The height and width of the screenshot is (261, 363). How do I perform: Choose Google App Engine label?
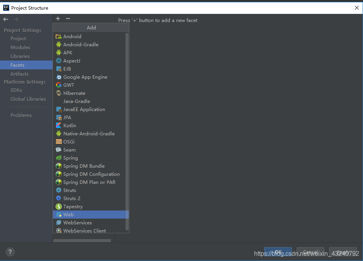85,77
